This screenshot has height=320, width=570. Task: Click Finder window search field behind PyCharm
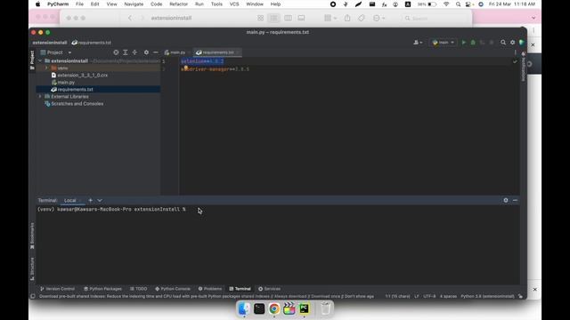click(435, 18)
